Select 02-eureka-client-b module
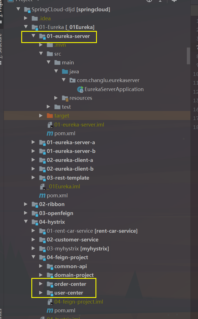Screen dimensions: 198x319 [70, 169]
